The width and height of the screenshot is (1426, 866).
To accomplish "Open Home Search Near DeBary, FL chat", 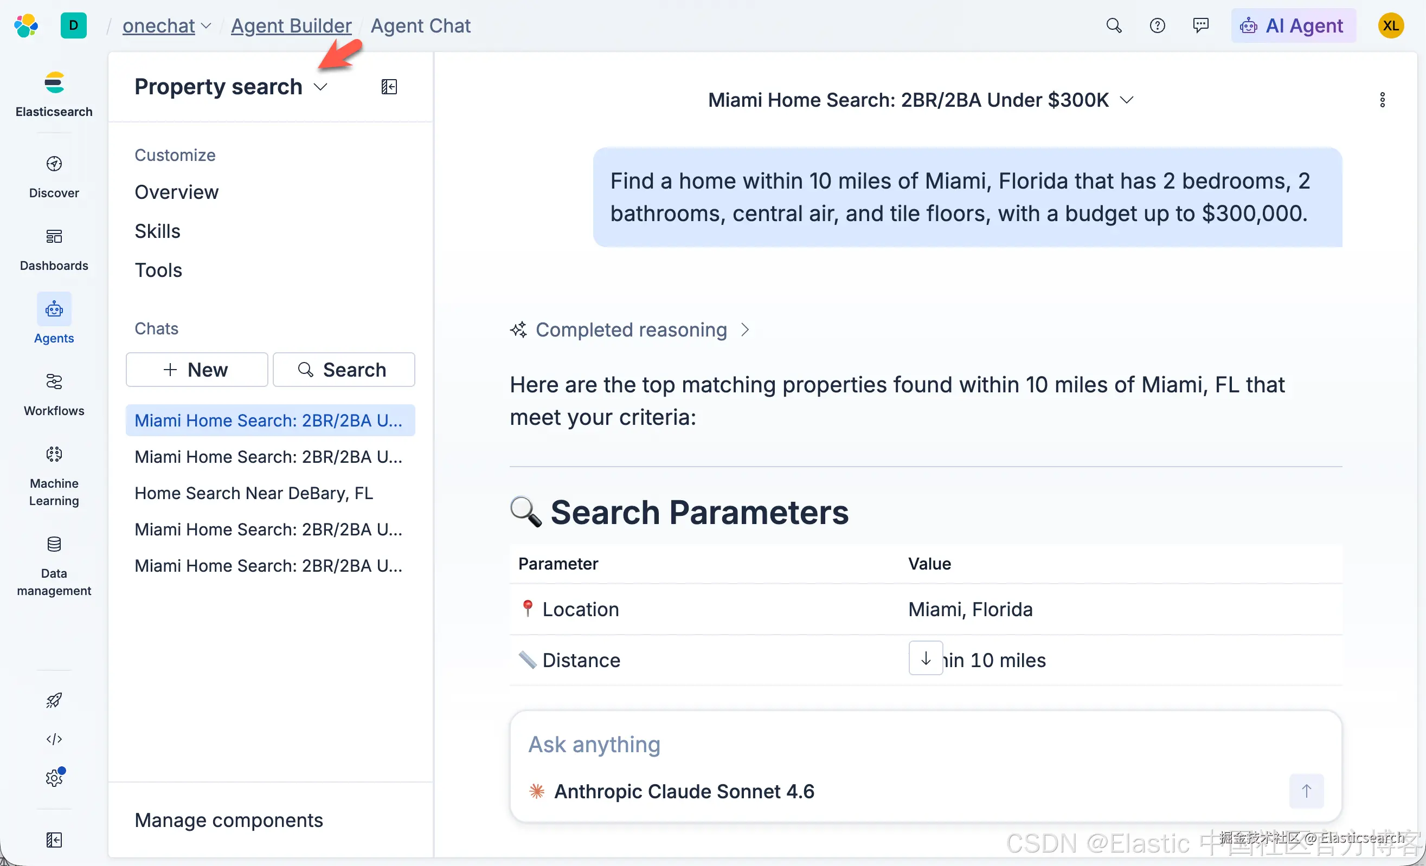I will 254,493.
